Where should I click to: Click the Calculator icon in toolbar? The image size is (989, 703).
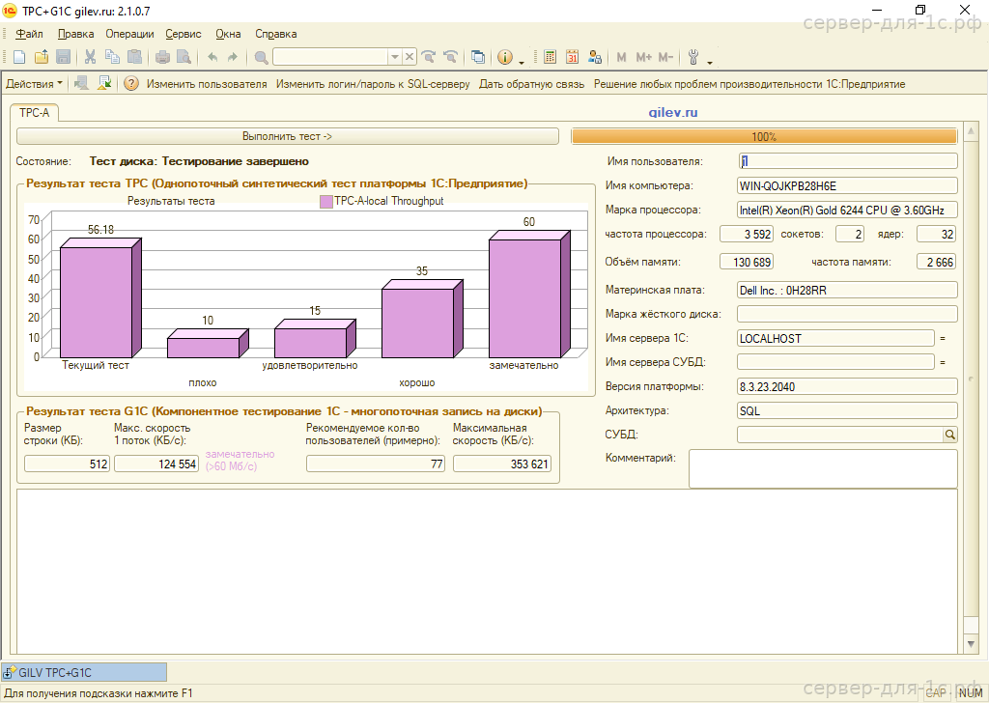coord(551,57)
